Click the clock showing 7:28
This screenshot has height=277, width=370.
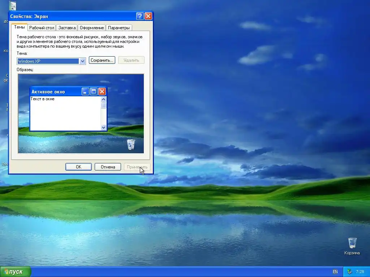click(x=360, y=272)
